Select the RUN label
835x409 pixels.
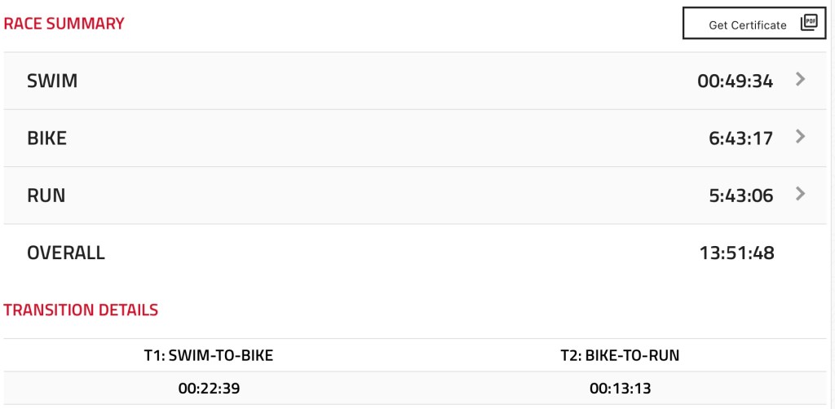coord(46,196)
